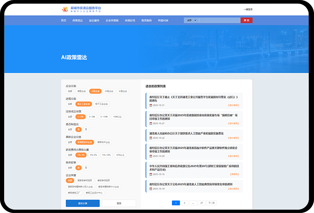Click calendar icon beside 2025-10-16
Screen dimensions: 314x213
151,174
